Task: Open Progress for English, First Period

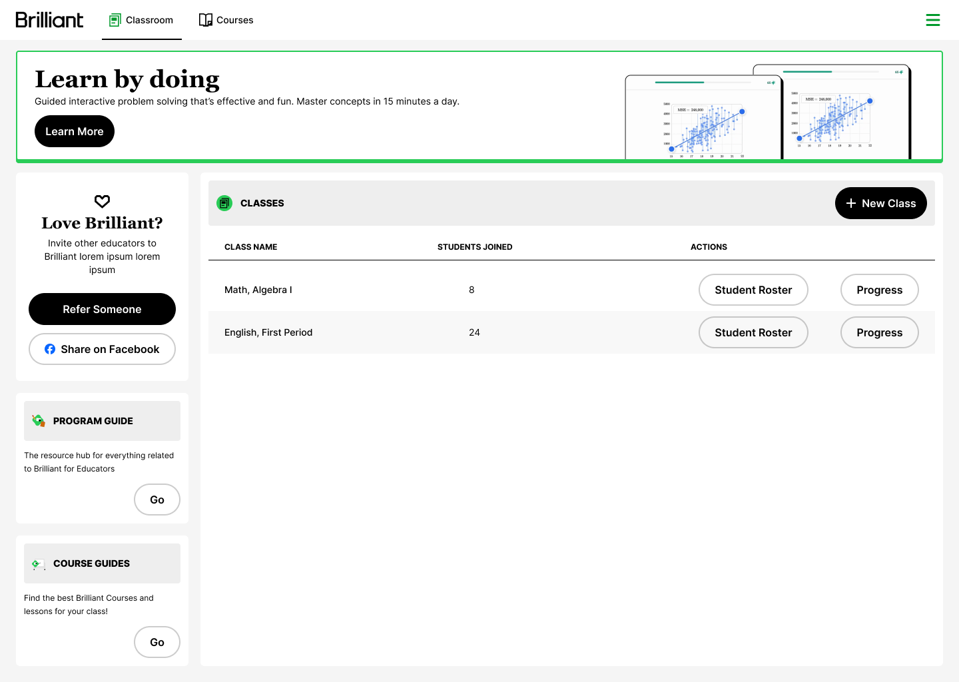Action: tap(879, 332)
